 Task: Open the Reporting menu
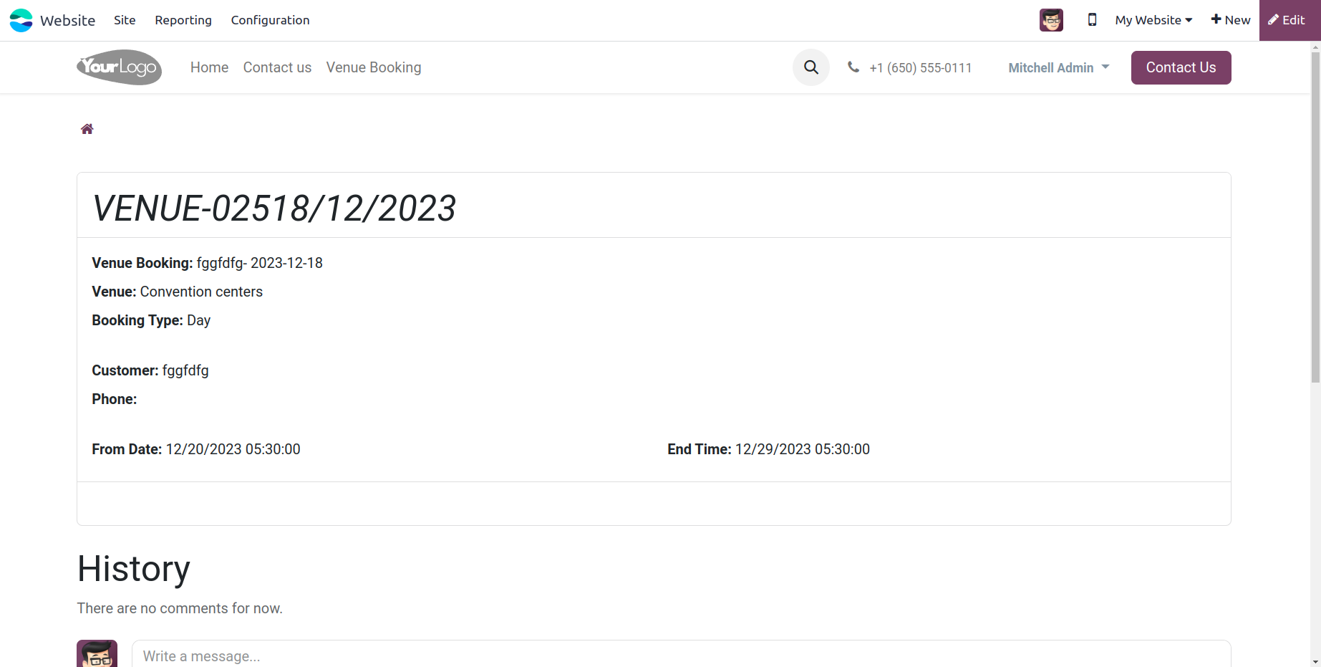click(x=183, y=20)
